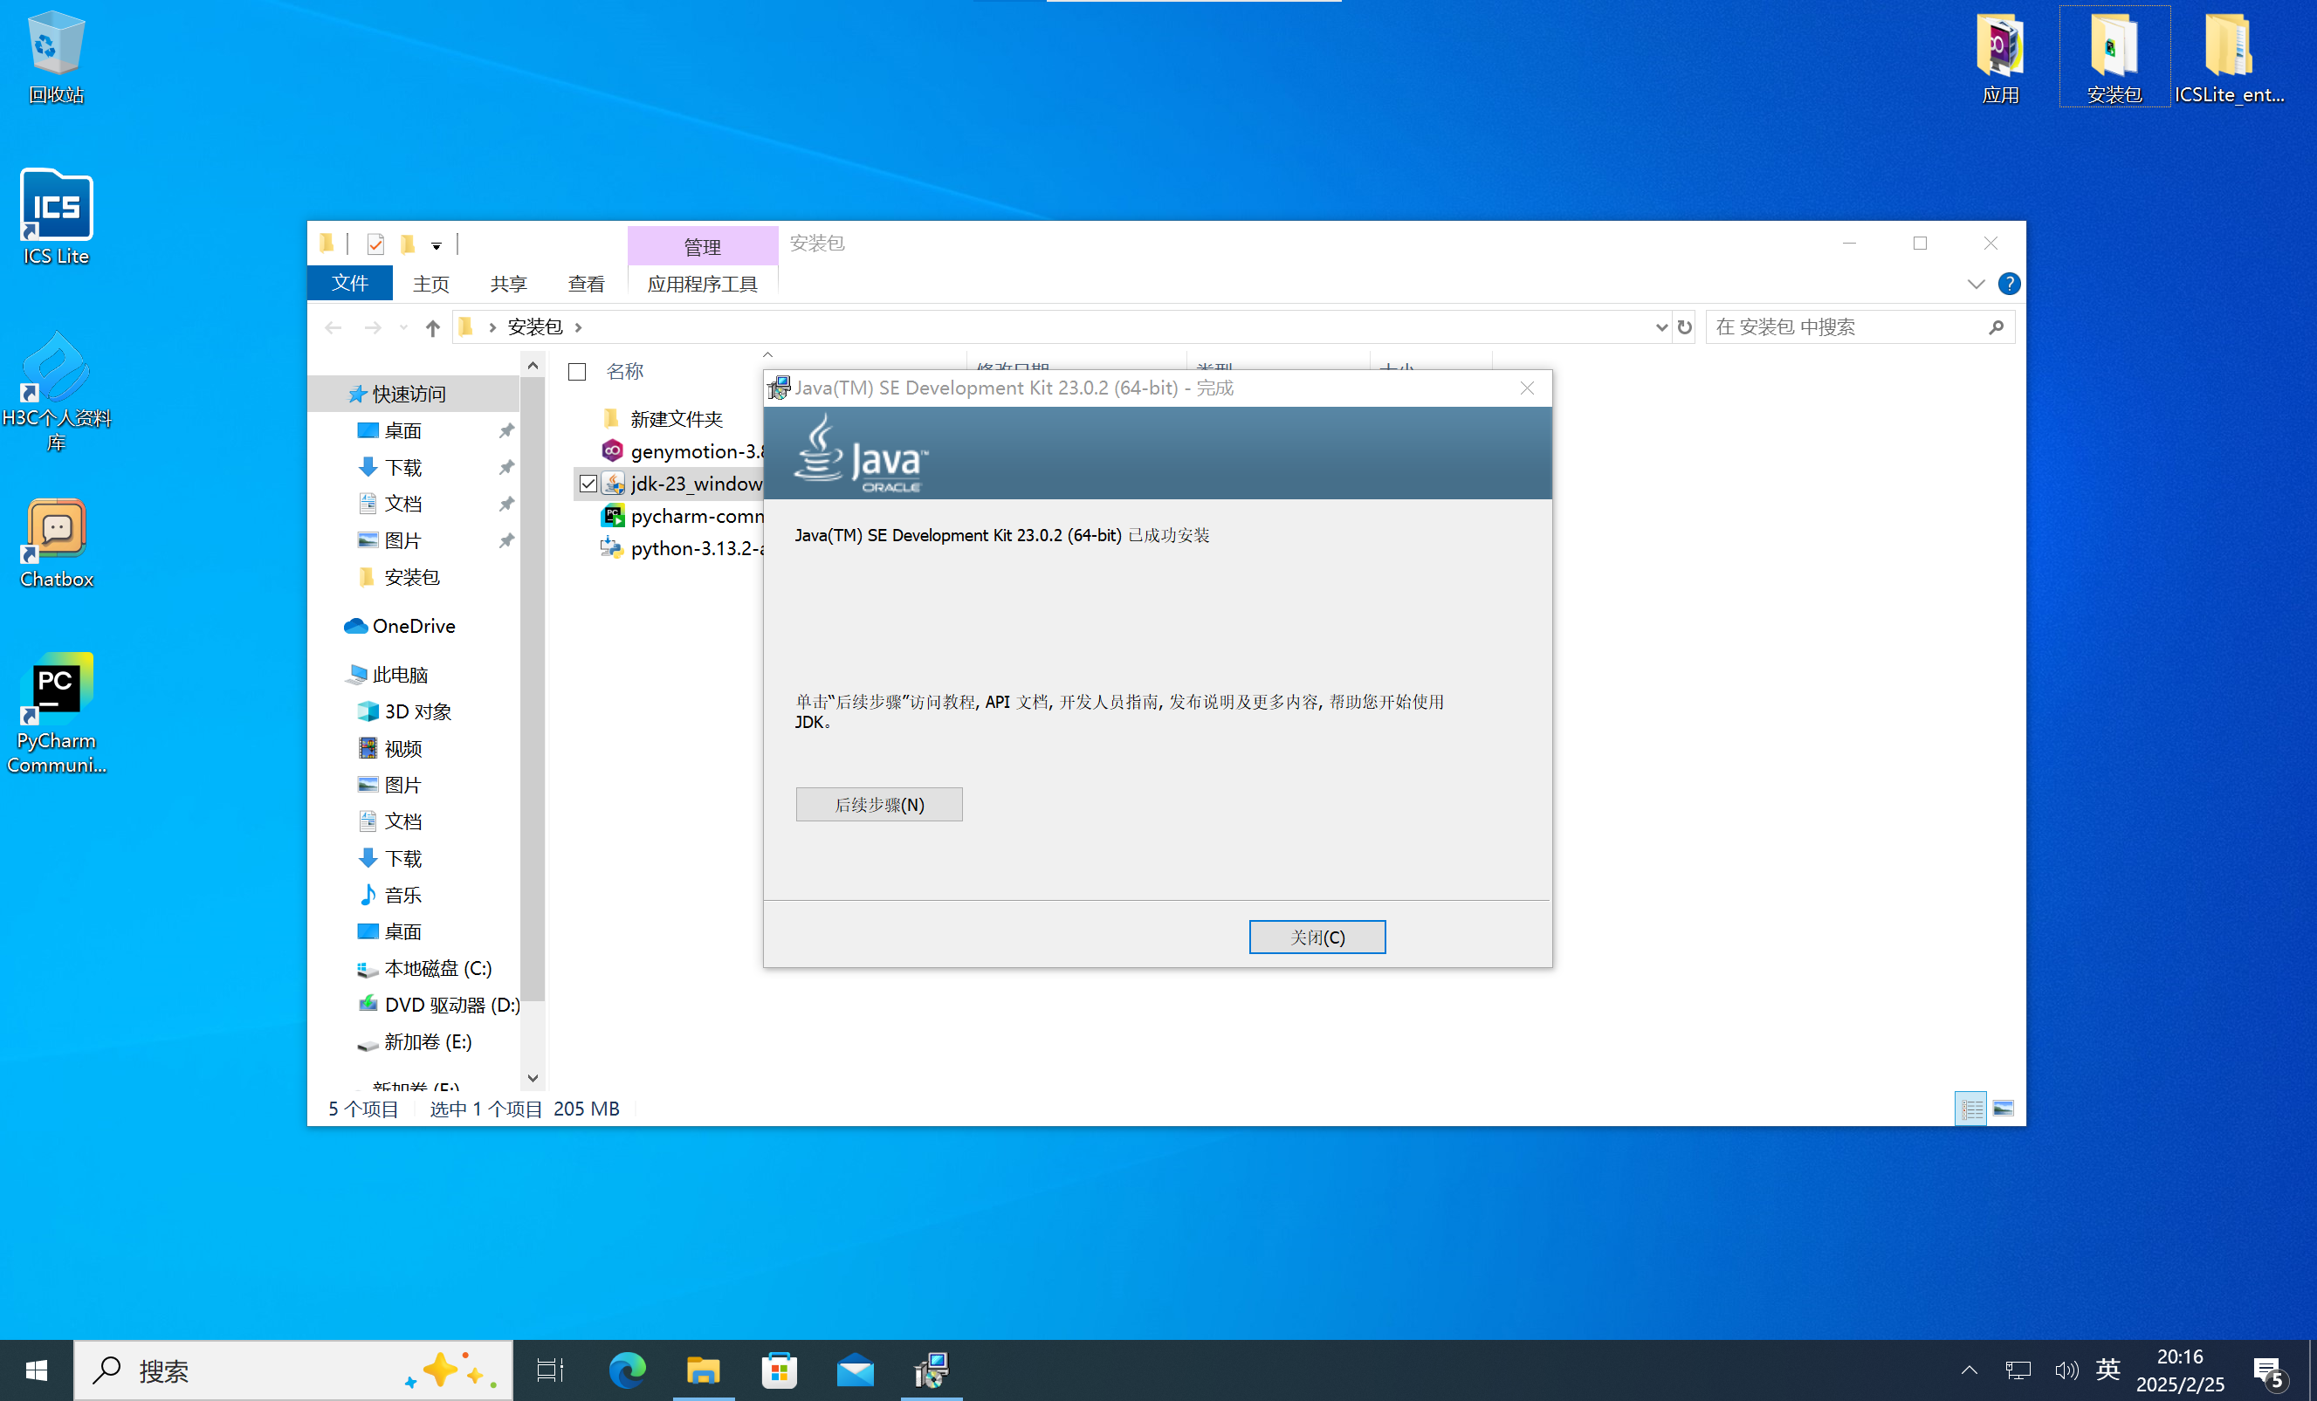2317x1401 pixels.
Task: Click the 关闭(C) button
Action: [x=1317, y=937]
